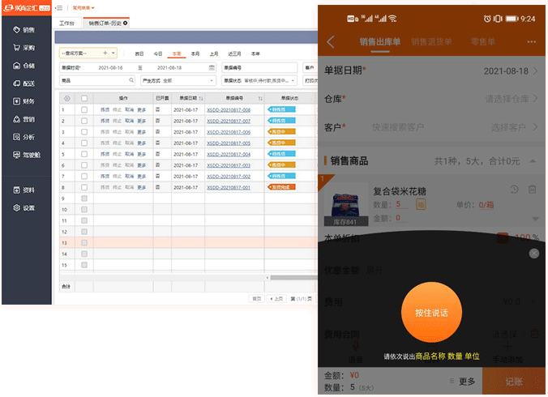Open 设置 settings in the sidebar
This screenshot has height=397, width=548.
tap(24, 207)
